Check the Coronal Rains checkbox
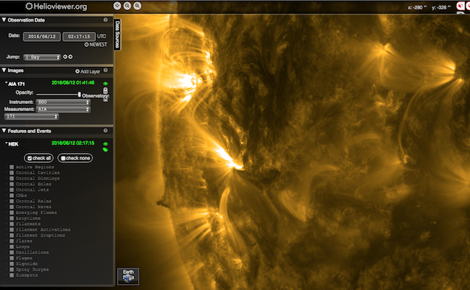Image resolution: width=470 pixels, height=290 pixels. (12, 201)
